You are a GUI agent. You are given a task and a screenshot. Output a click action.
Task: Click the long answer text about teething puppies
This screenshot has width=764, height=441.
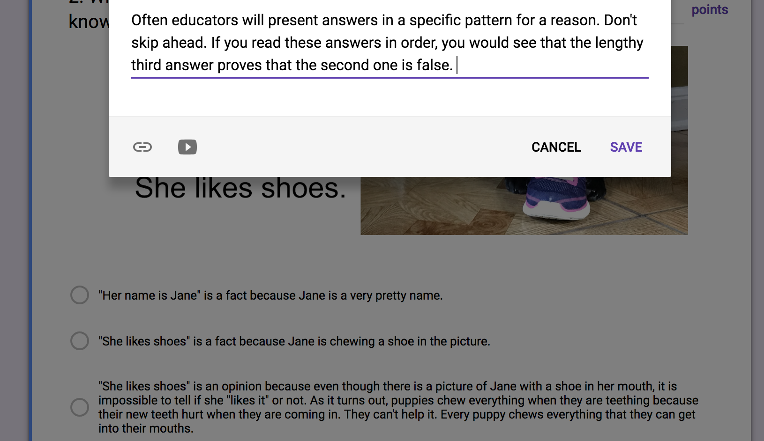click(397, 407)
